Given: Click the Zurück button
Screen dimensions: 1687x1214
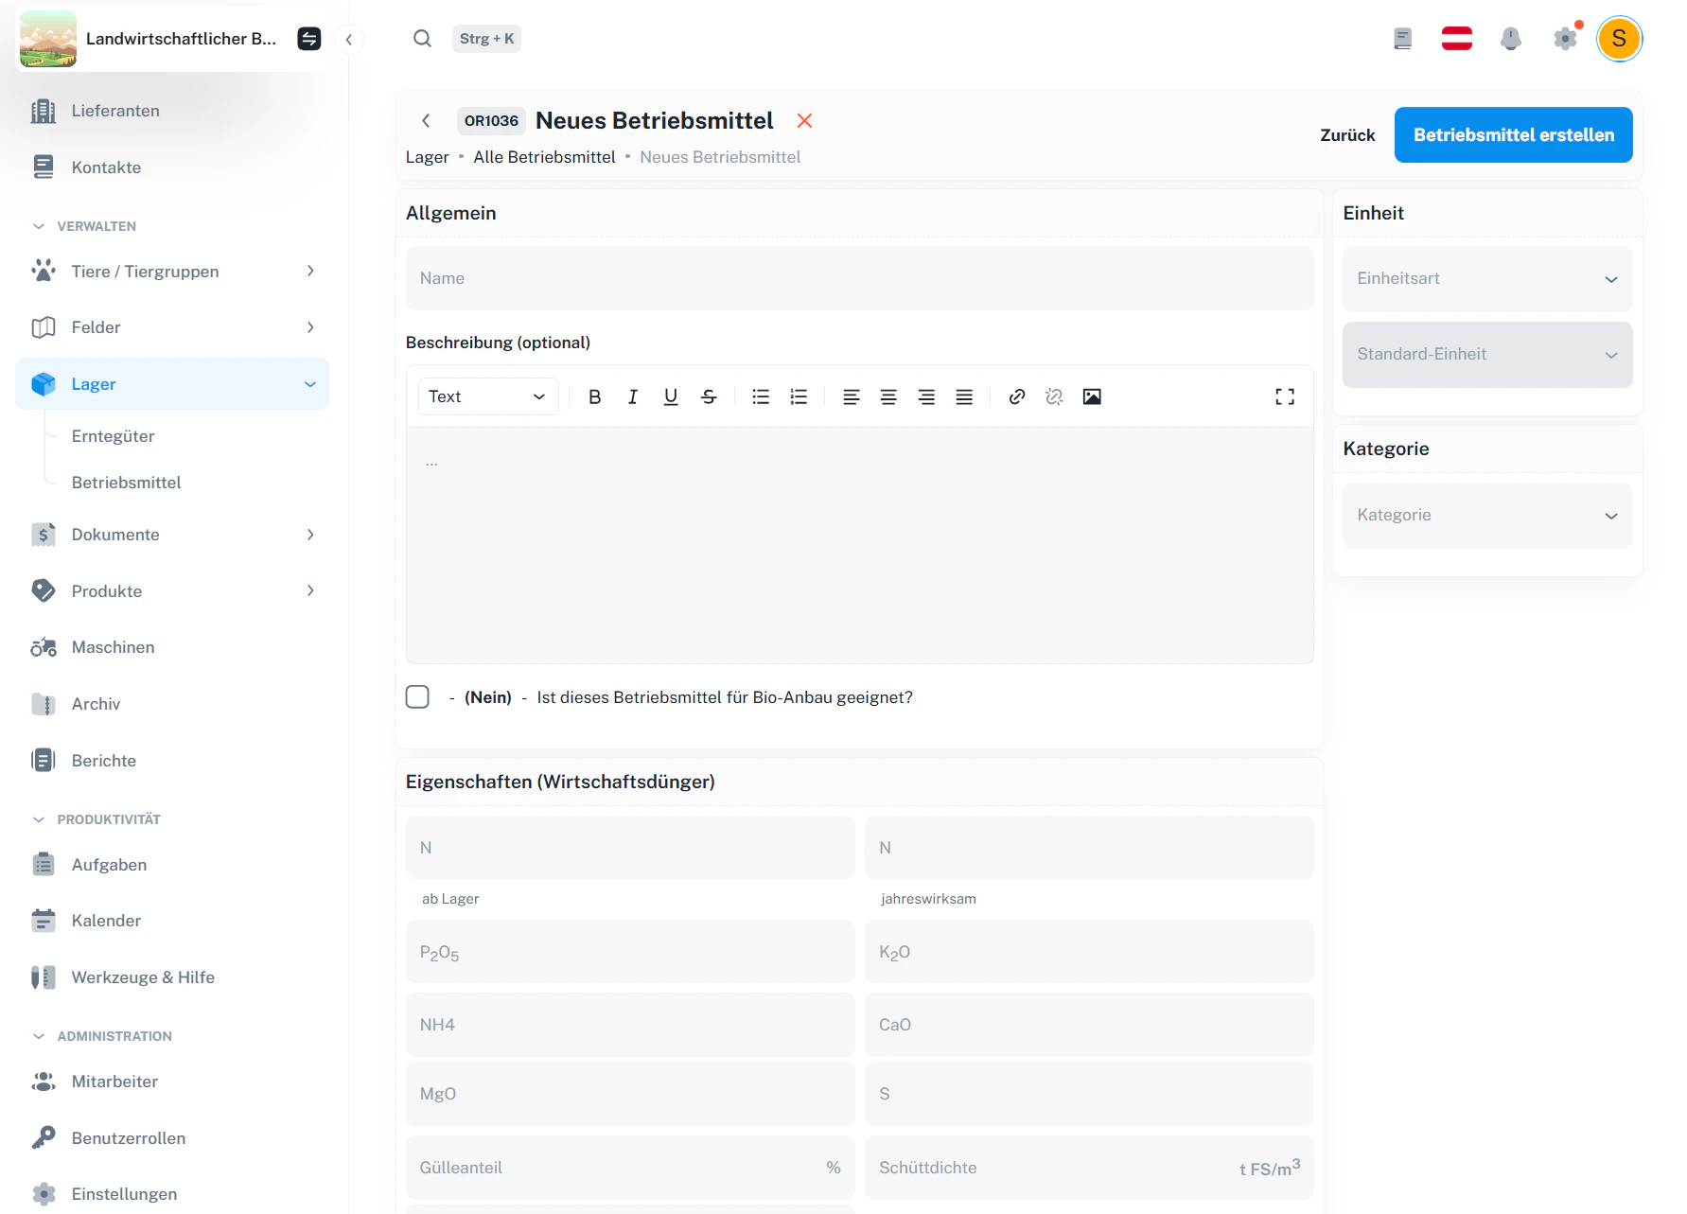Looking at the screenshot, I should (1347, 135).
